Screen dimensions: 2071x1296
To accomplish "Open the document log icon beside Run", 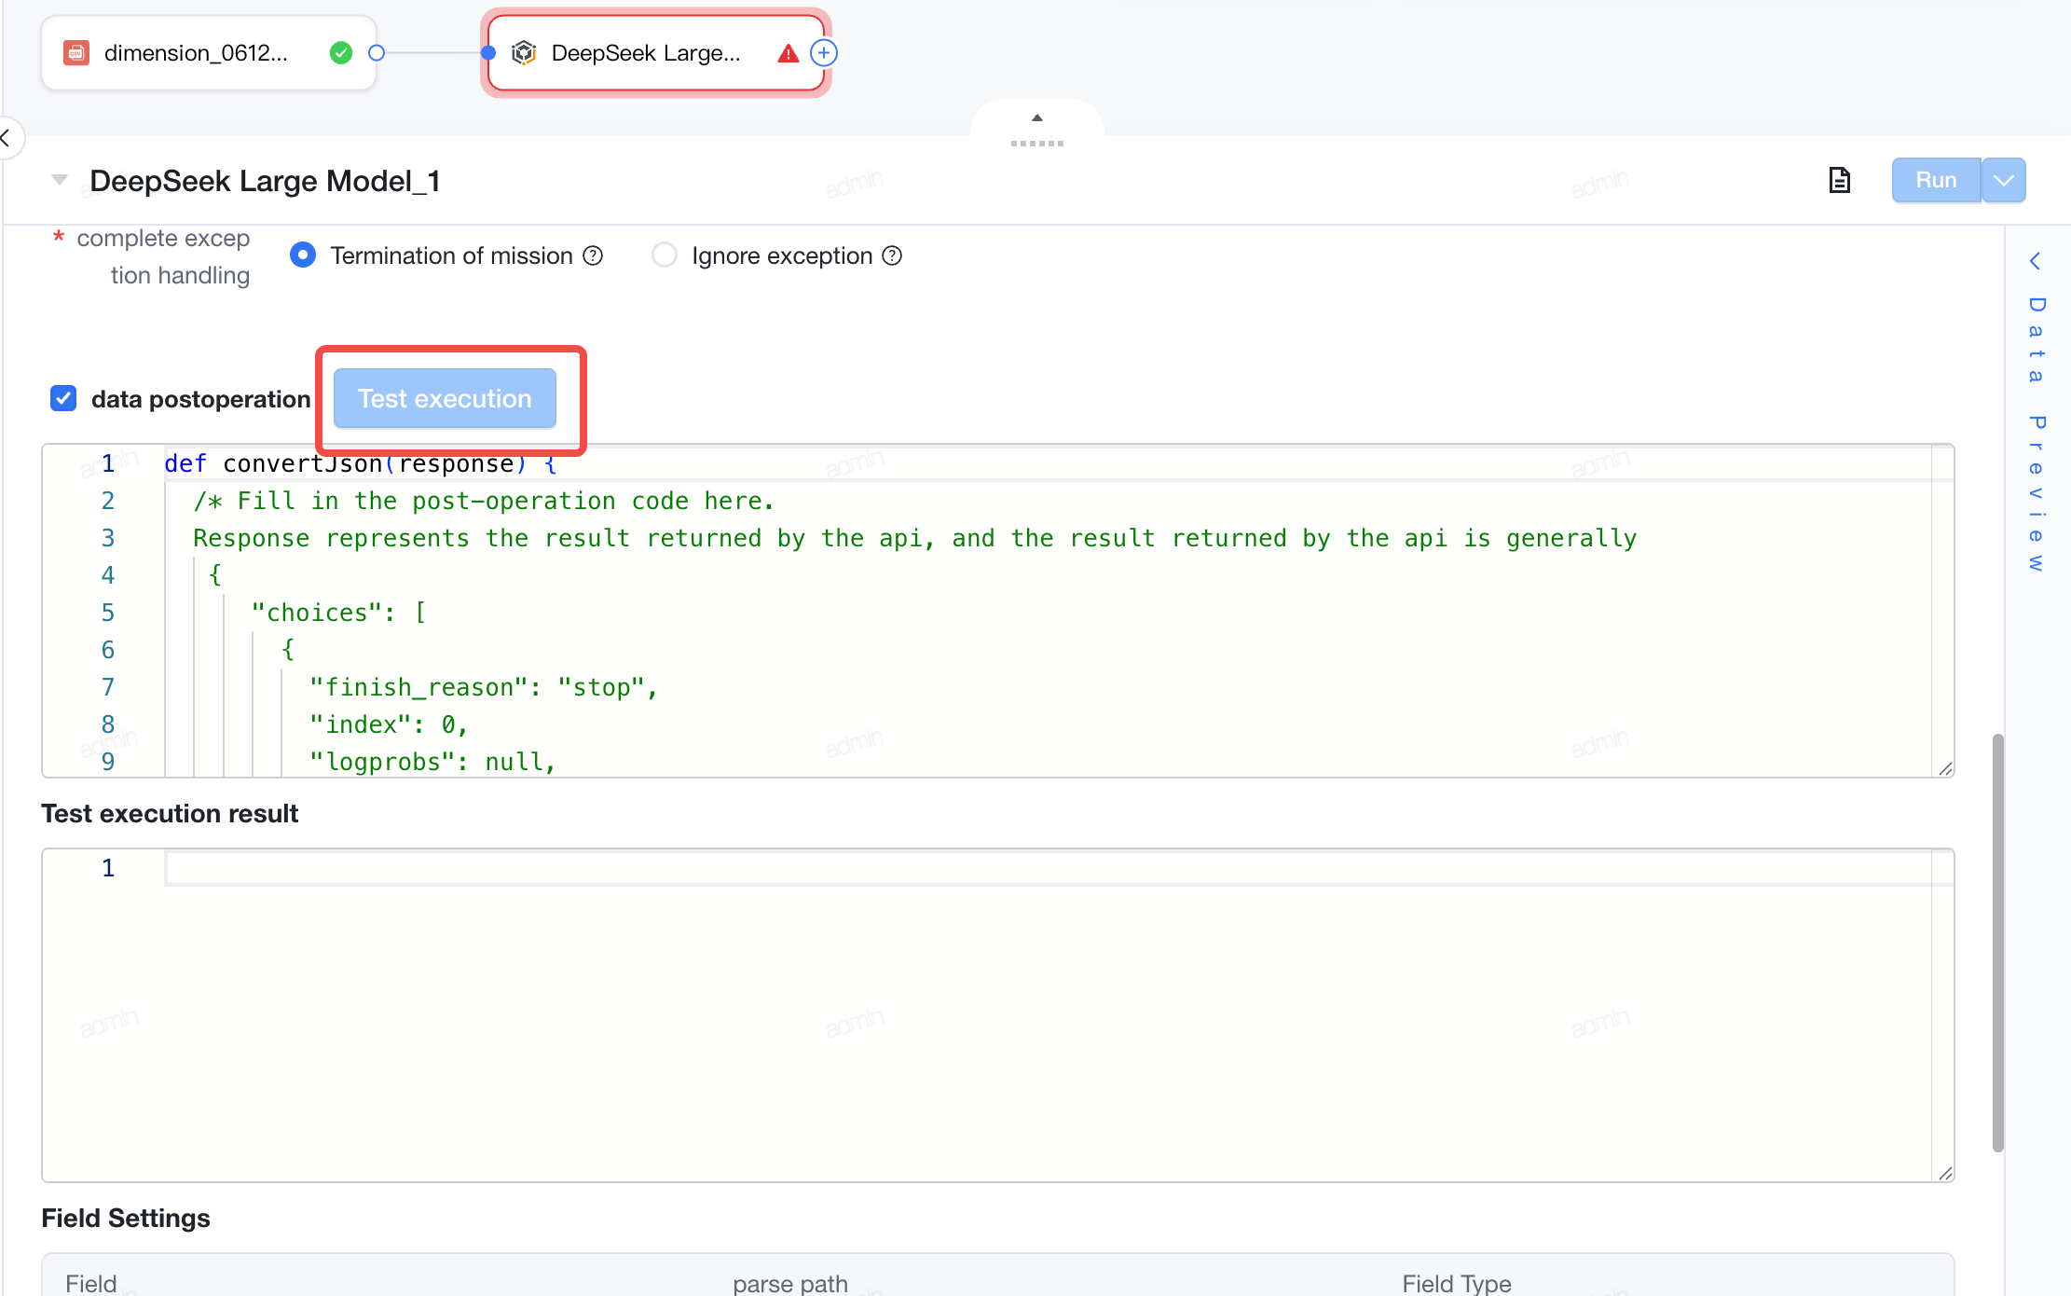I will click(x=1839, y=180).
